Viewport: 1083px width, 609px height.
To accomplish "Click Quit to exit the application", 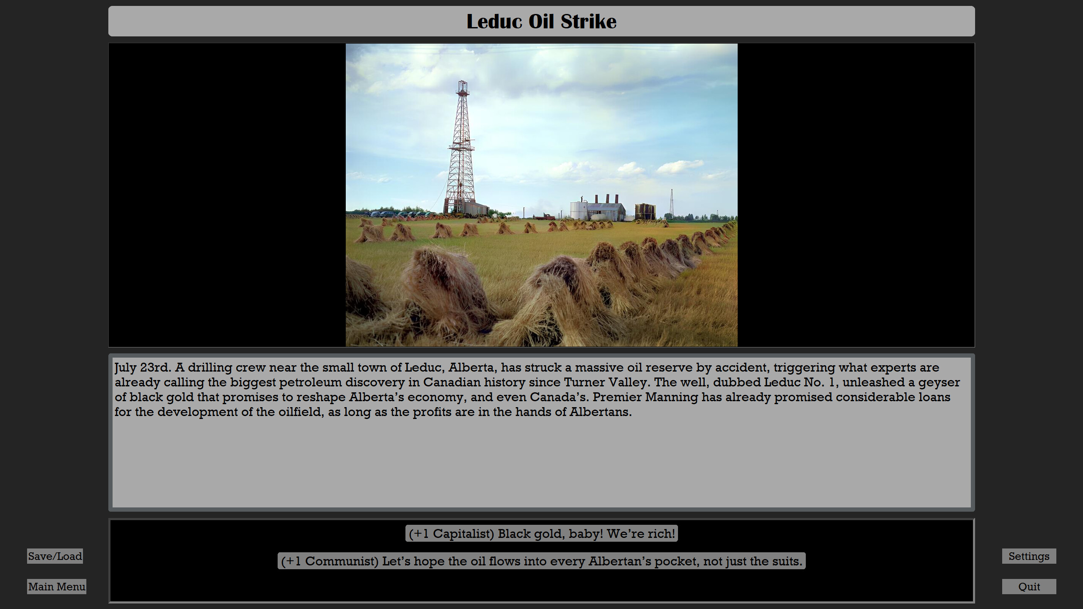I will click(1029, 587).
